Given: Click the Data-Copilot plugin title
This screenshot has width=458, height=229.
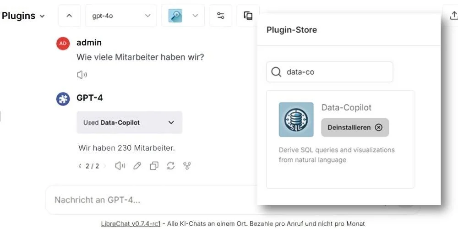Looking at the screenshot, I should click(346, 108).
